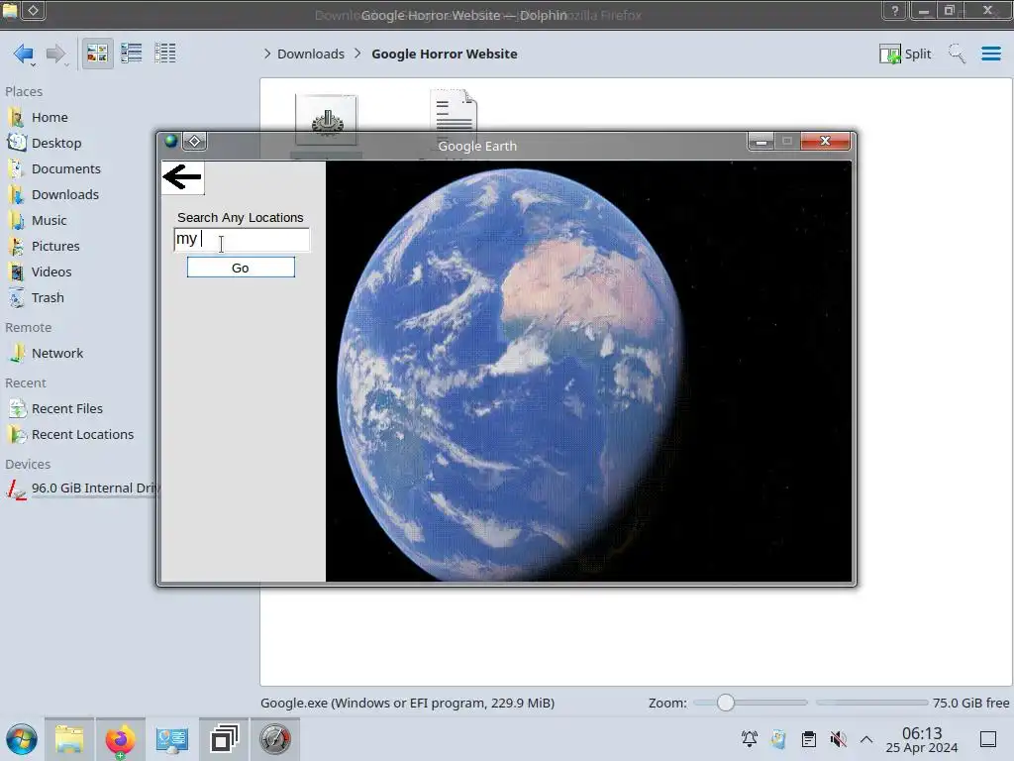Expand the chevron before Google Horror Website
1014x761 pixels.
tap(357, 54)
